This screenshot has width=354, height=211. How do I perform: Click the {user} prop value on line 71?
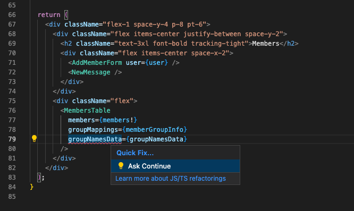156,63
